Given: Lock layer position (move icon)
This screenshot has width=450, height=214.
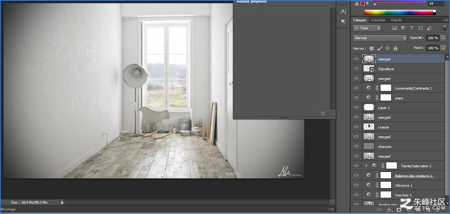Looking at the screenshot, I should [x=387, y=48].
